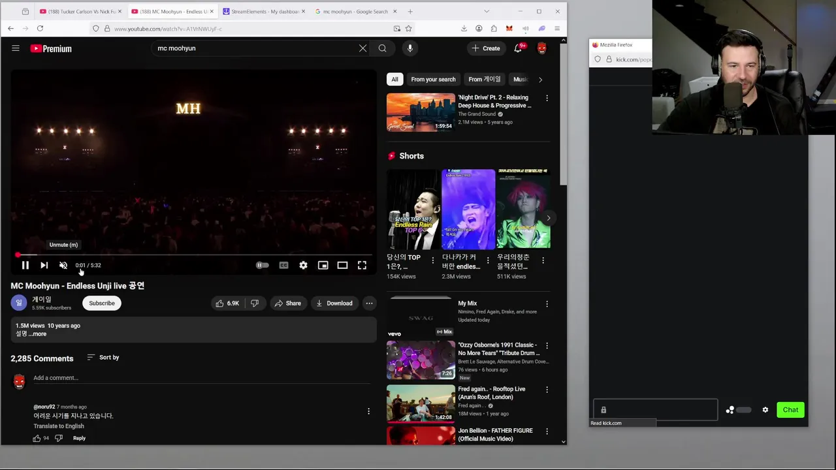Open the MetaMask fox extension
The width and height of the screenshot is (836, 470).
coord(509,28)
